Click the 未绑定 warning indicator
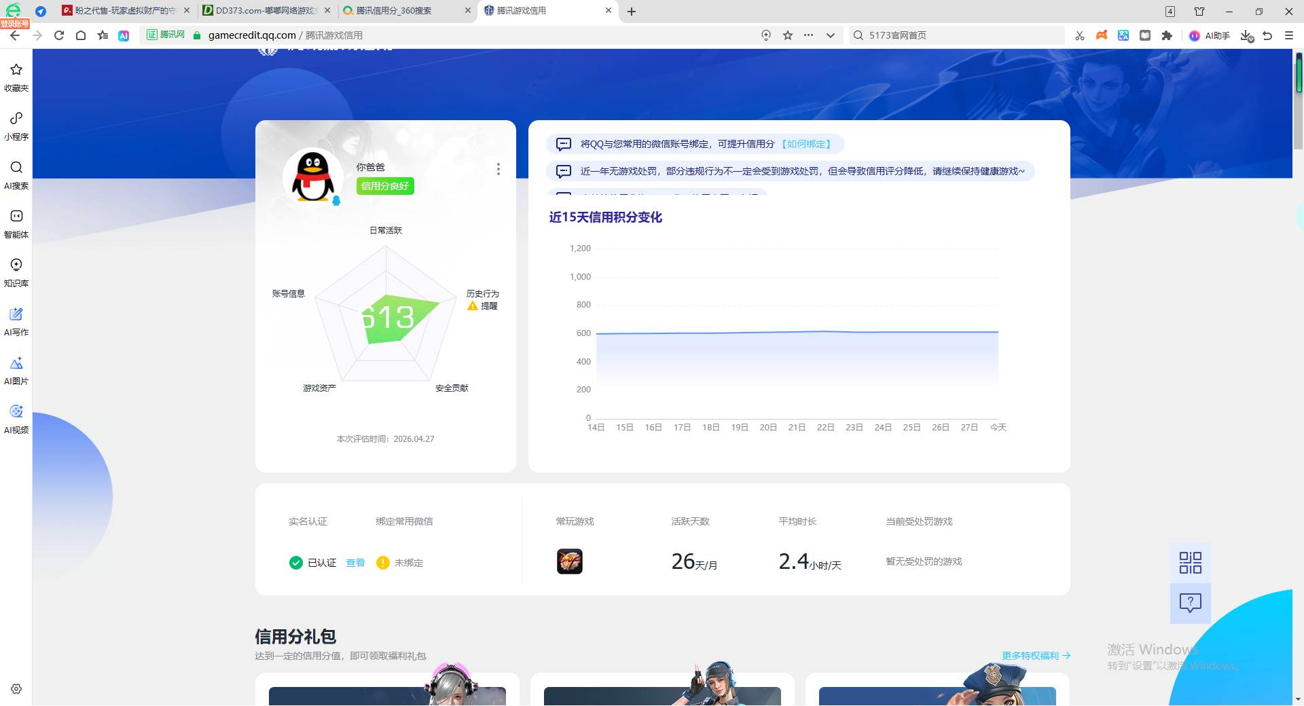This screenshot has width=1304, height=706. click(x=382, y=563)
